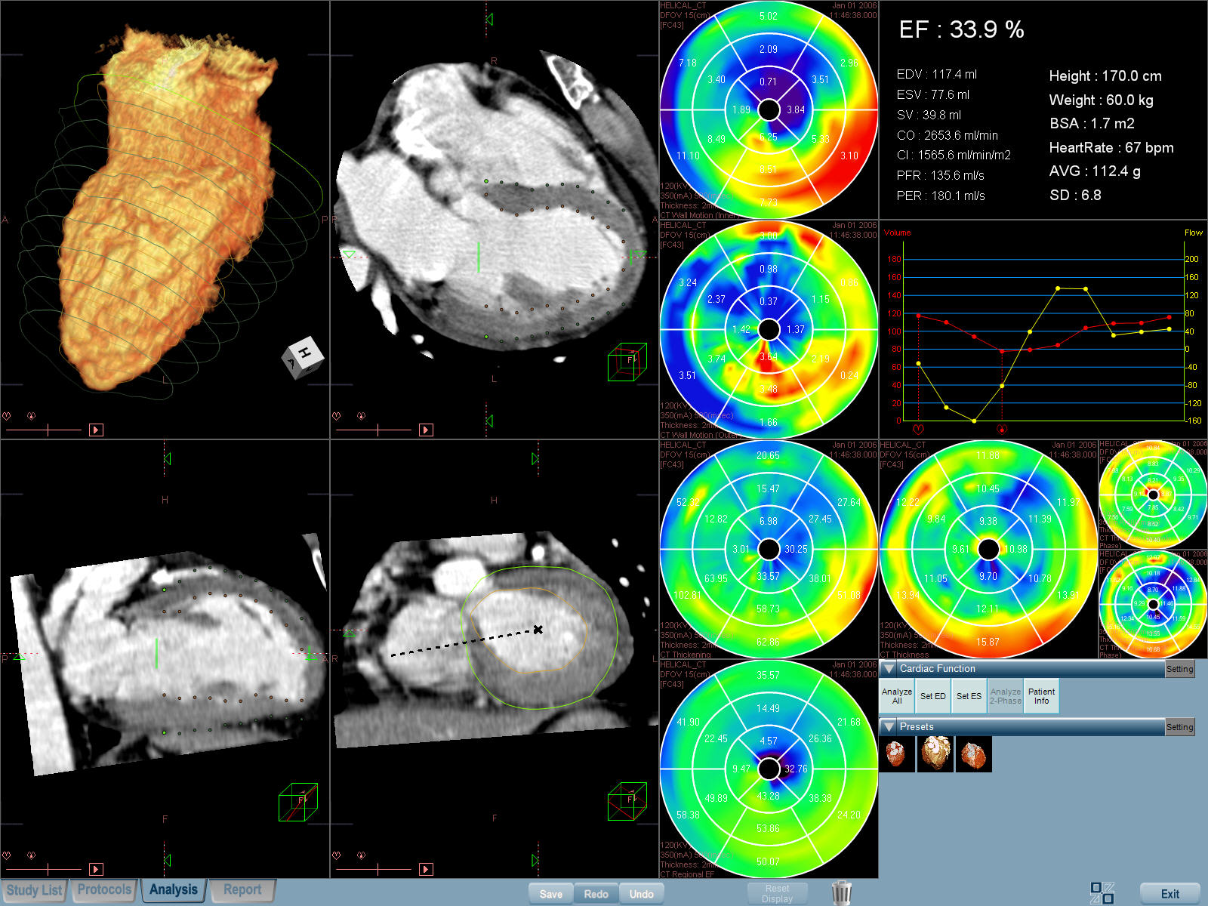Click the Analyze 2-Phase button

[x=1005, y=696]
